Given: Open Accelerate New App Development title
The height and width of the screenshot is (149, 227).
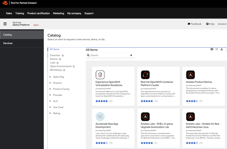Looking at the screenshot, I should pyautogui.click(x=107, y=125).
